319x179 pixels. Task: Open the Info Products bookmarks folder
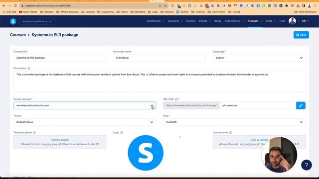[x=216, y=12]
